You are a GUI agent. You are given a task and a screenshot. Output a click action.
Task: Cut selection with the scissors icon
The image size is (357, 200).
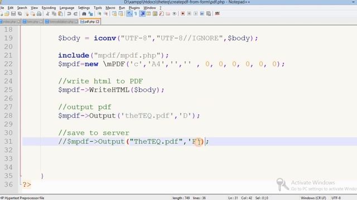point(47,14)
